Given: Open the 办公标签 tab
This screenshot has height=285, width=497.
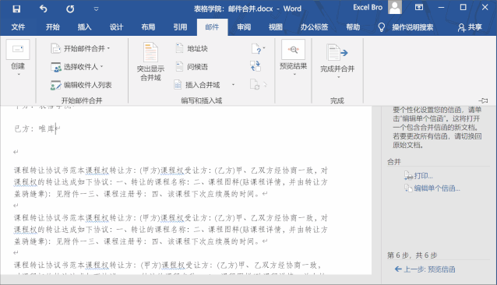Looking at the screenshot, I should click(x=314, y=27).
